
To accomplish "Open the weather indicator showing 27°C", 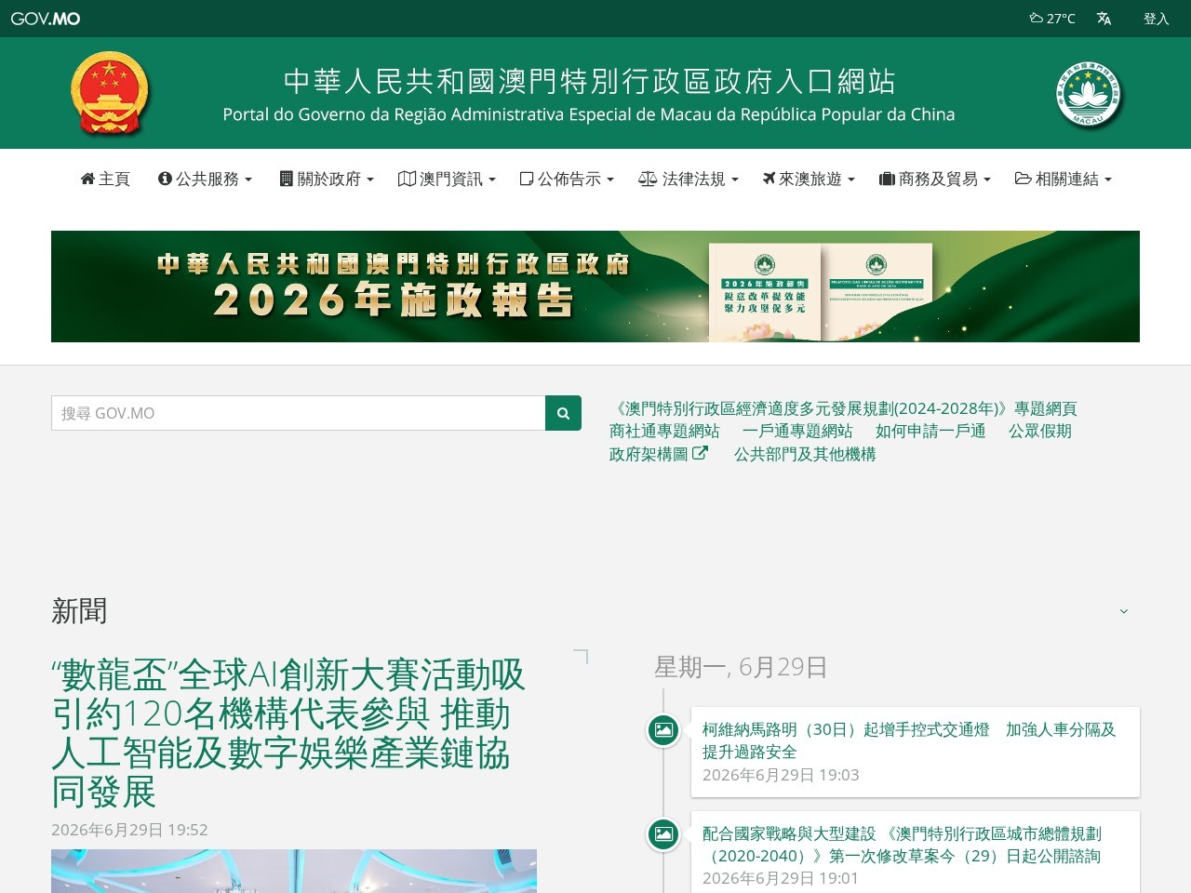I will (1052, 19).
